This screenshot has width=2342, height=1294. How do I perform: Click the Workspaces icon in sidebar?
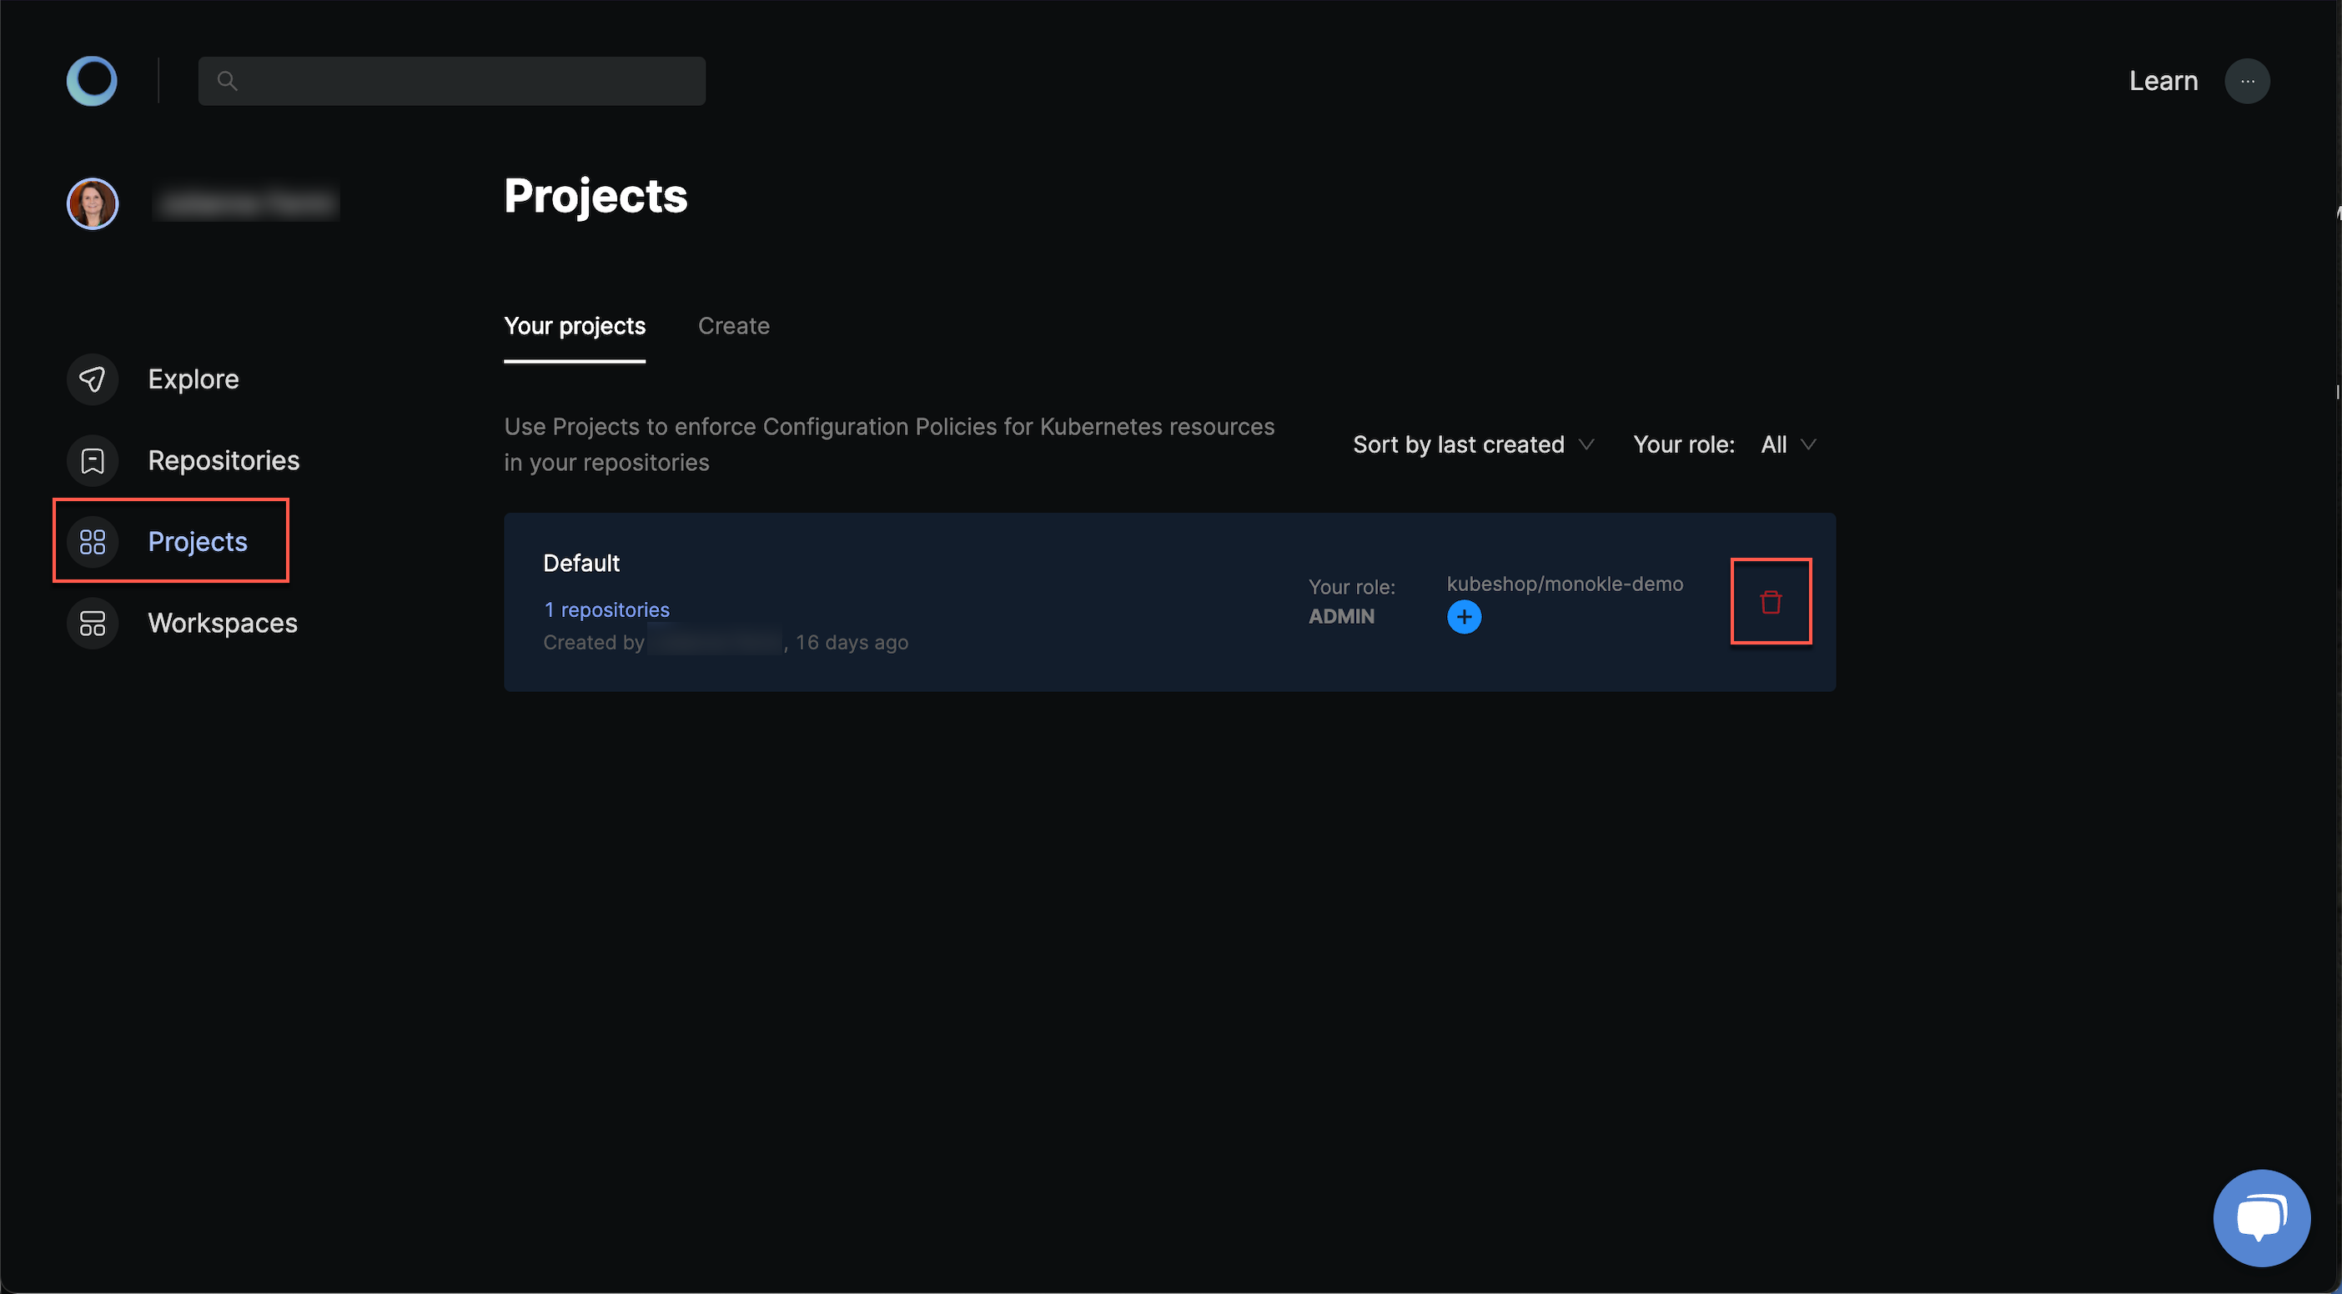[91, 623]
